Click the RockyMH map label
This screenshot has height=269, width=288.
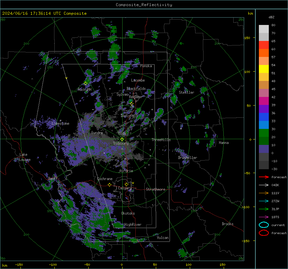[x=84, y=90]
